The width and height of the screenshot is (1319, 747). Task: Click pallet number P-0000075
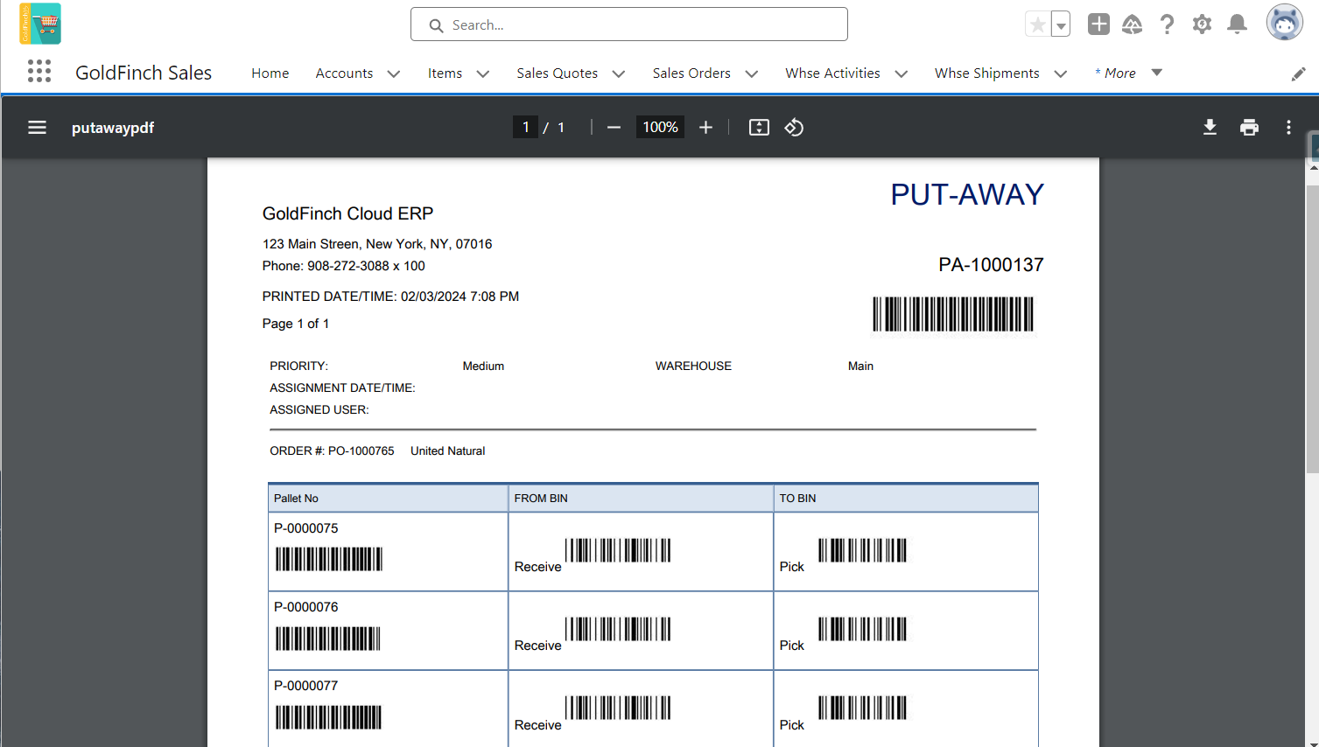click(x=305, y=528)
